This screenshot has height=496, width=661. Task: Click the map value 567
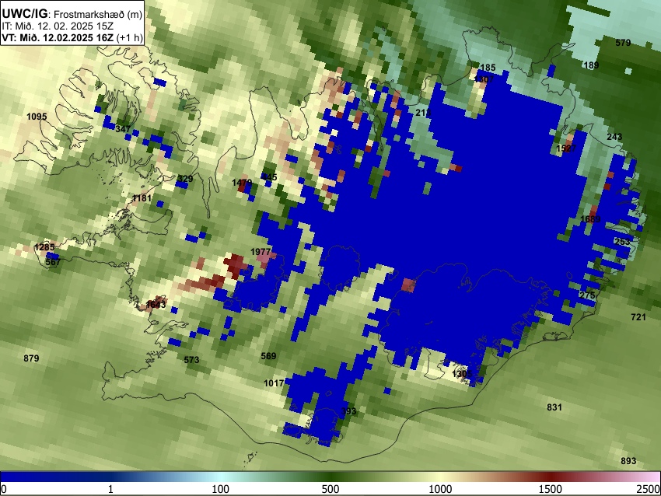click(53, 262)
